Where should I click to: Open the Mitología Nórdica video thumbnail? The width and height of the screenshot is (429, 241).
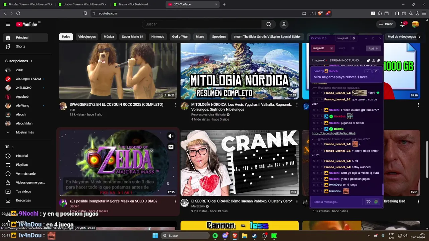[x=240, y=71]
